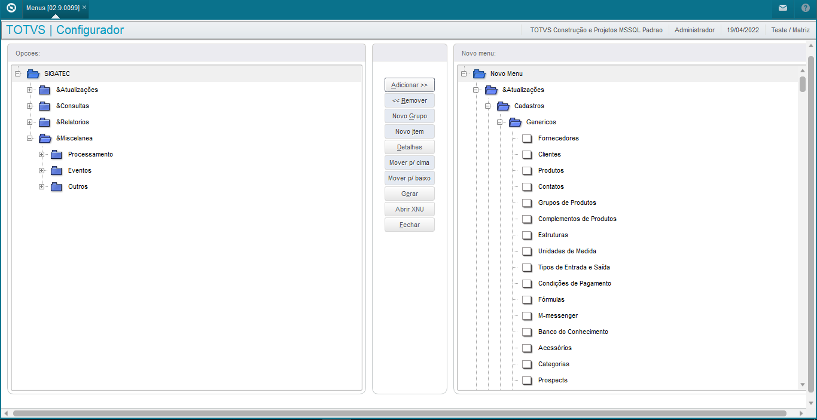Check the Condições de Pagamento checkbox

point(527,284)
